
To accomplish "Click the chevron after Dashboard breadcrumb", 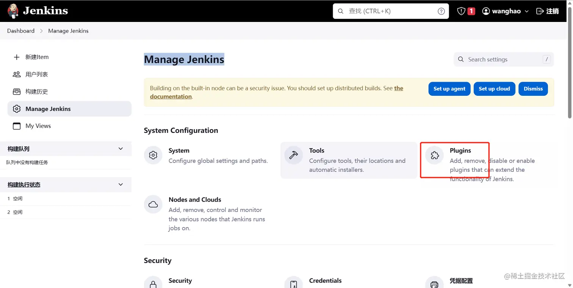I will [41, 31].
